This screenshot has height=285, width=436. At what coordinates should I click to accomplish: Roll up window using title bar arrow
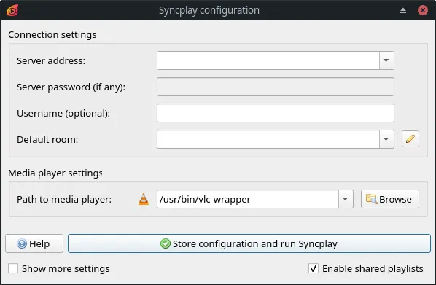[403, 10]
